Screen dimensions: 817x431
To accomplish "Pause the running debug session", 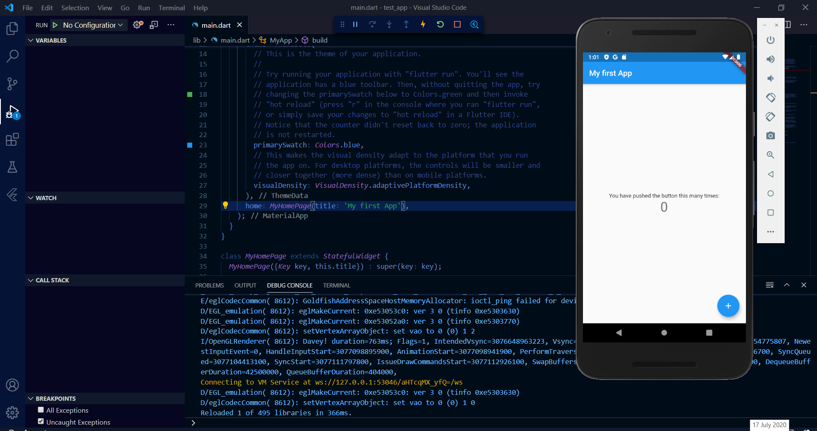I will (x=355, y=24).
